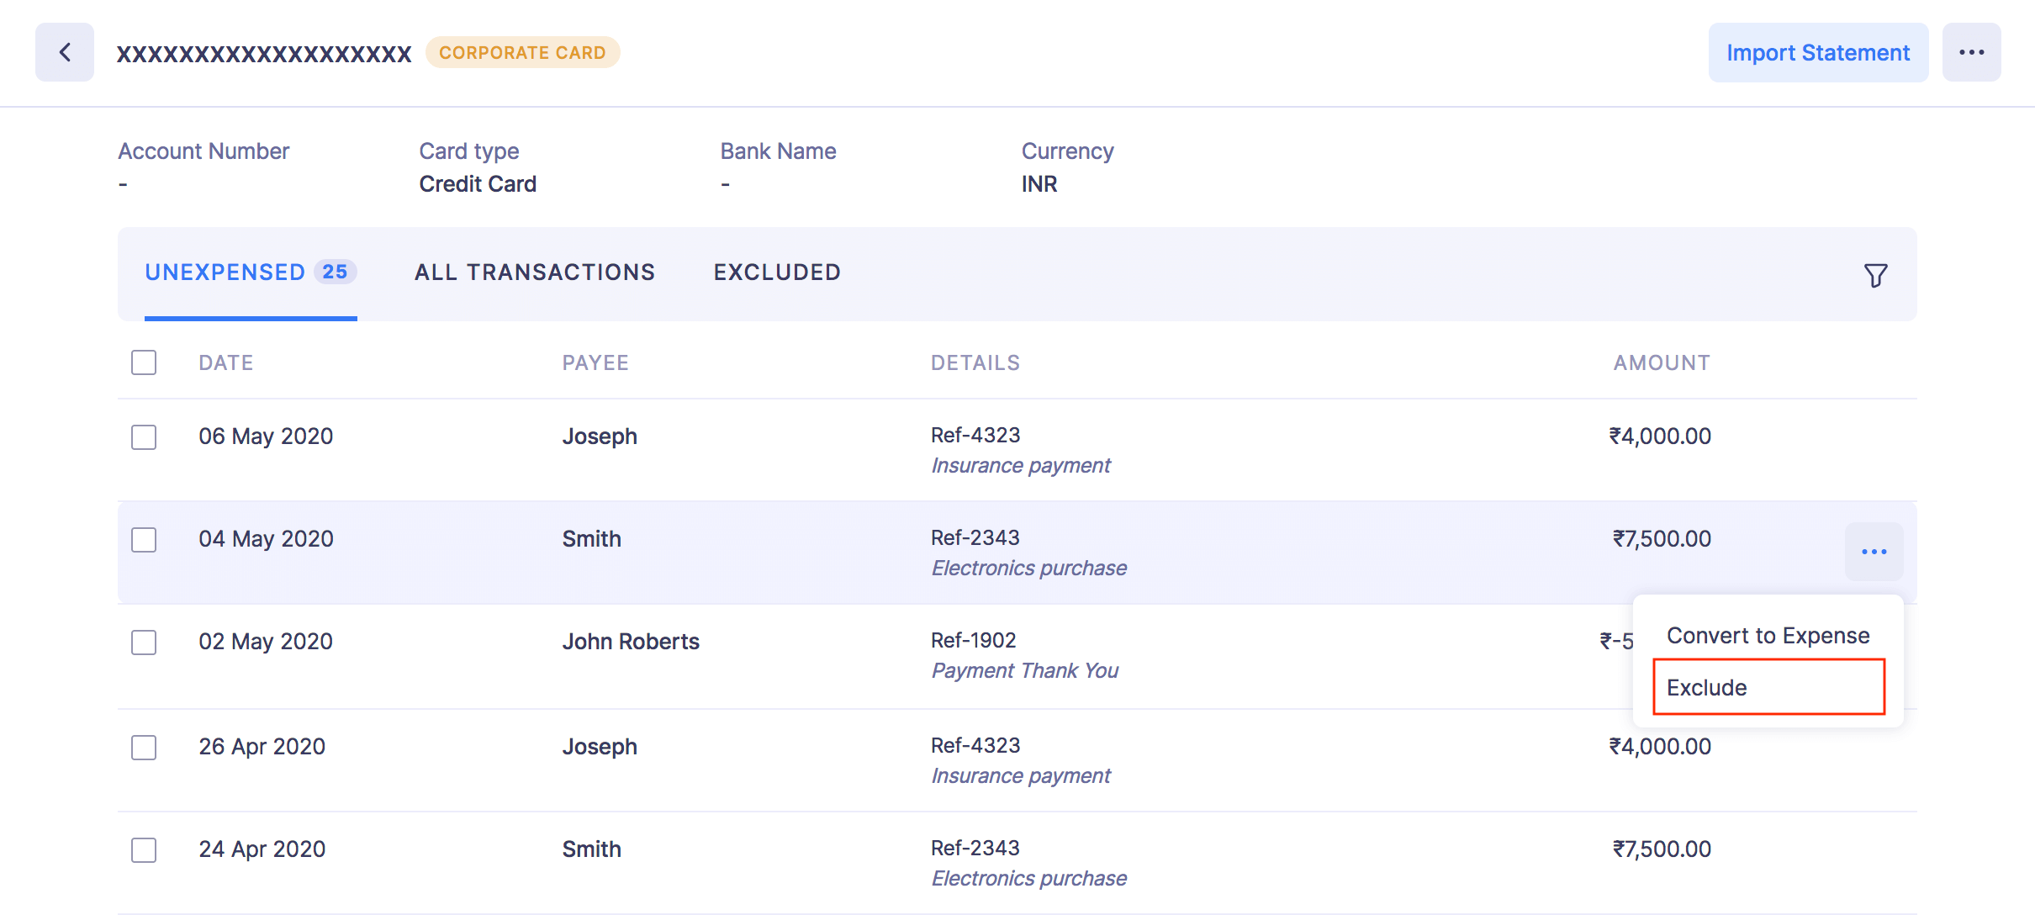Click the Date column header
The width and height of the screenshot is (2035, 915).
pos(225,362)
